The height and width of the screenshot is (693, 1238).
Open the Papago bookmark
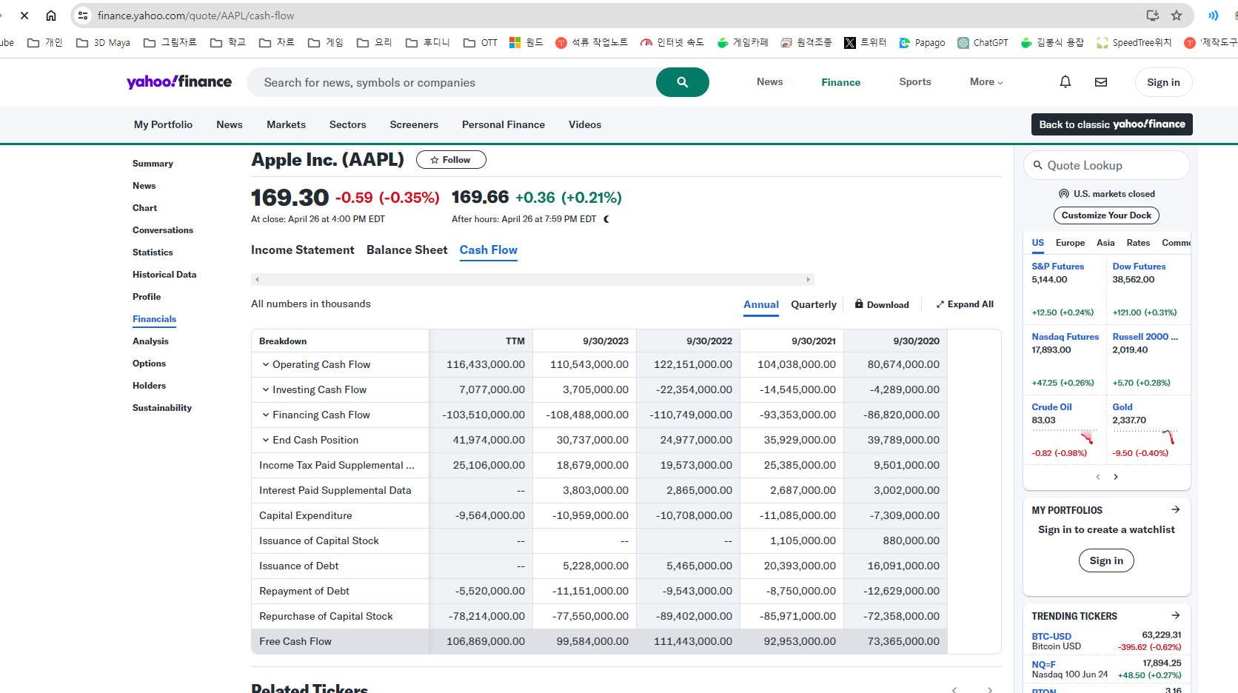922,43
